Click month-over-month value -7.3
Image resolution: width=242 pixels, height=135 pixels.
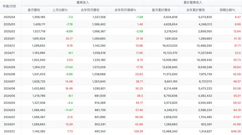pos(70,17)
